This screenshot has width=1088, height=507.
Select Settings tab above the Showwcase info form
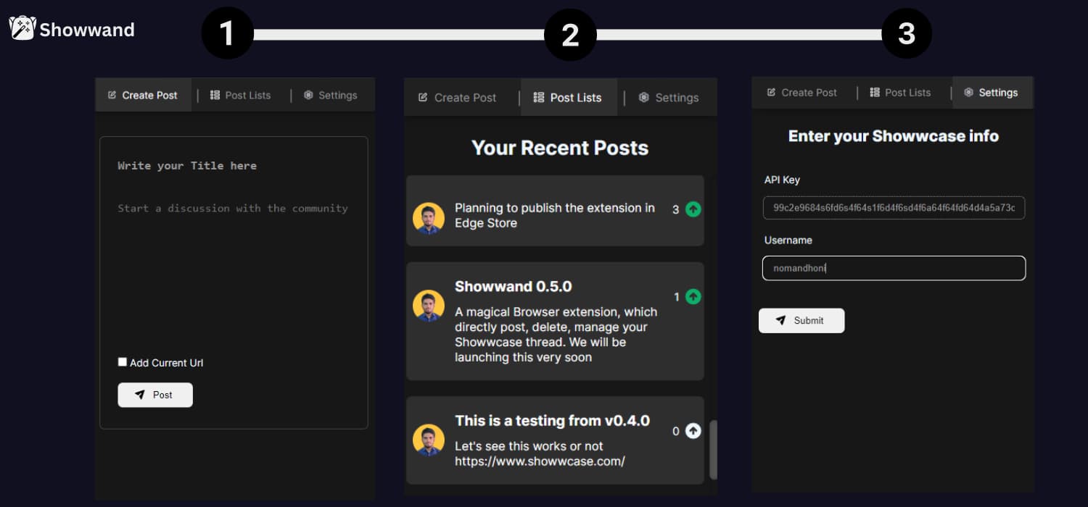pos(992,93)
